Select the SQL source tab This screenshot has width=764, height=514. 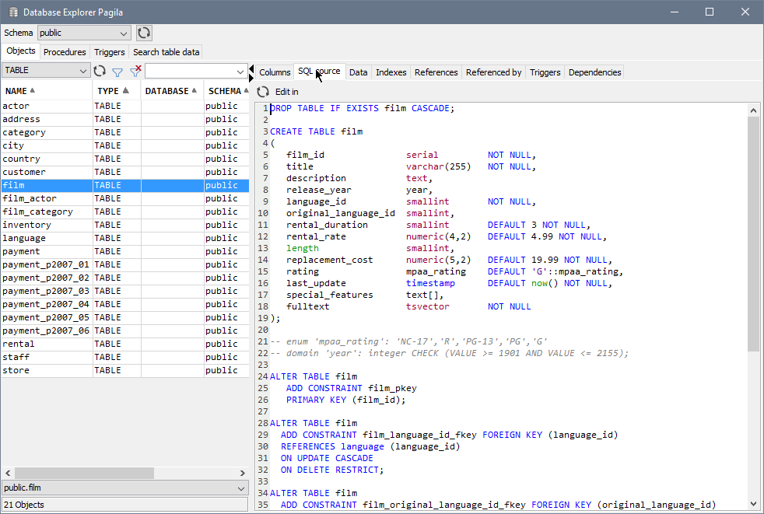click(319, 71)
